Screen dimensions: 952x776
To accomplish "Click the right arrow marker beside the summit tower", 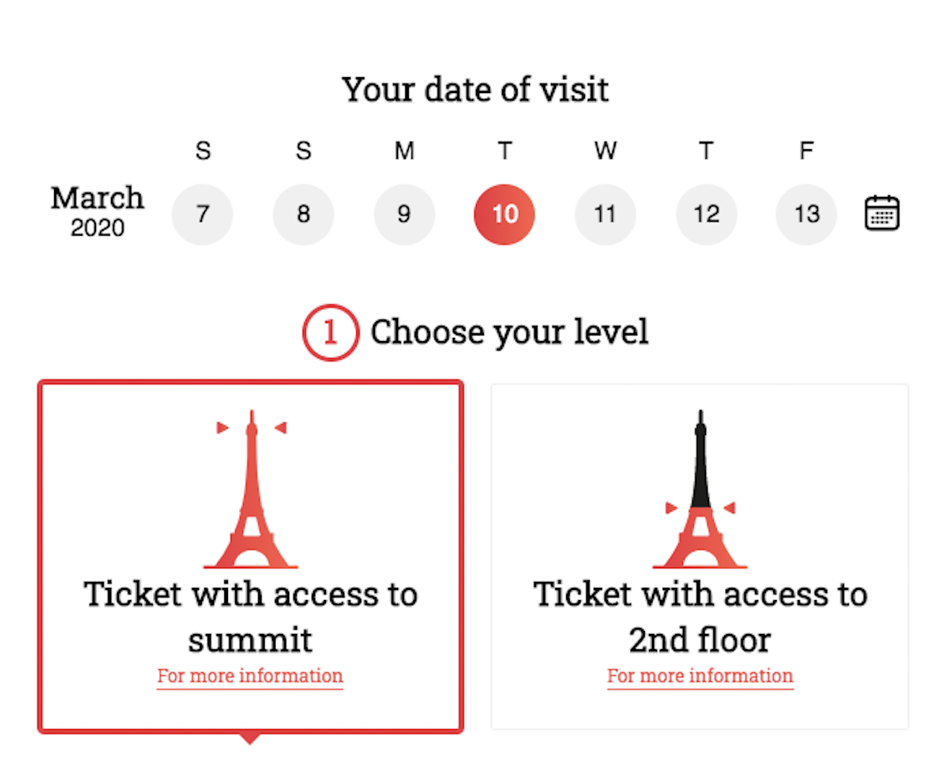I will pyautogui.click(x=281, y=427).
